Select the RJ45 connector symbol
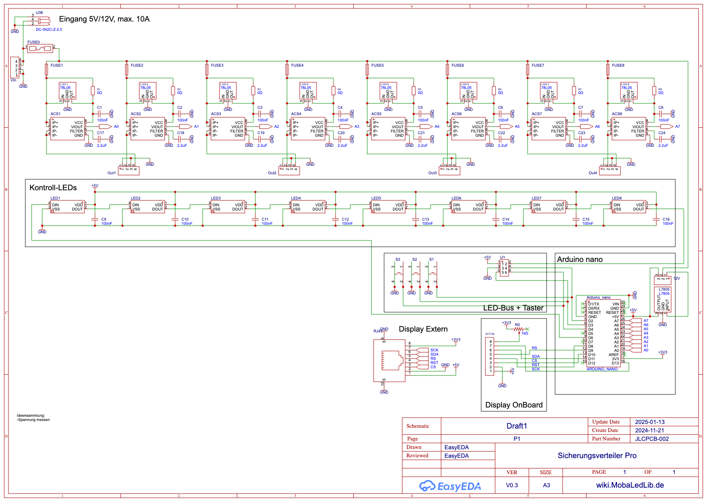 point(389,361)
